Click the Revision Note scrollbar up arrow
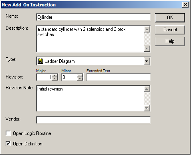The height and width of the screenshot is (155, 191). (x=147, y=89)
